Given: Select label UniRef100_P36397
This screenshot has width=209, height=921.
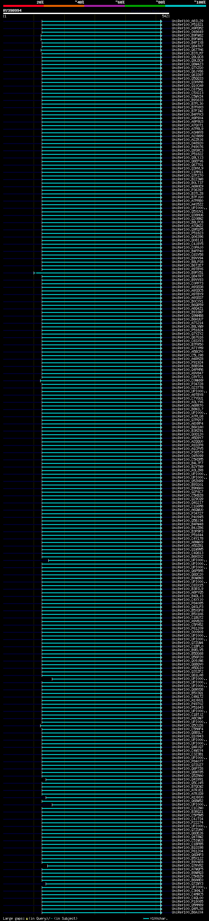Looking at the screenshot, I should [187, 190].
